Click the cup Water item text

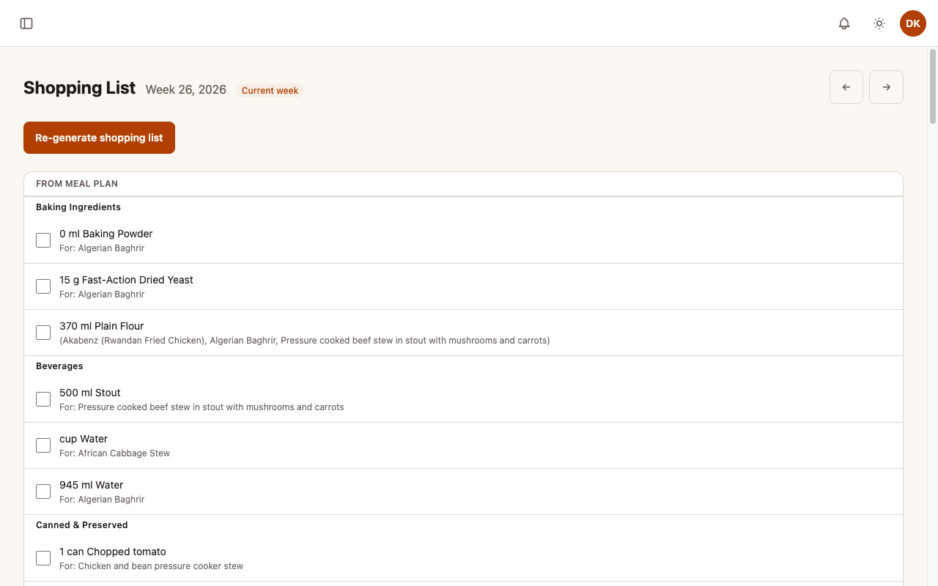coord(84,439)
